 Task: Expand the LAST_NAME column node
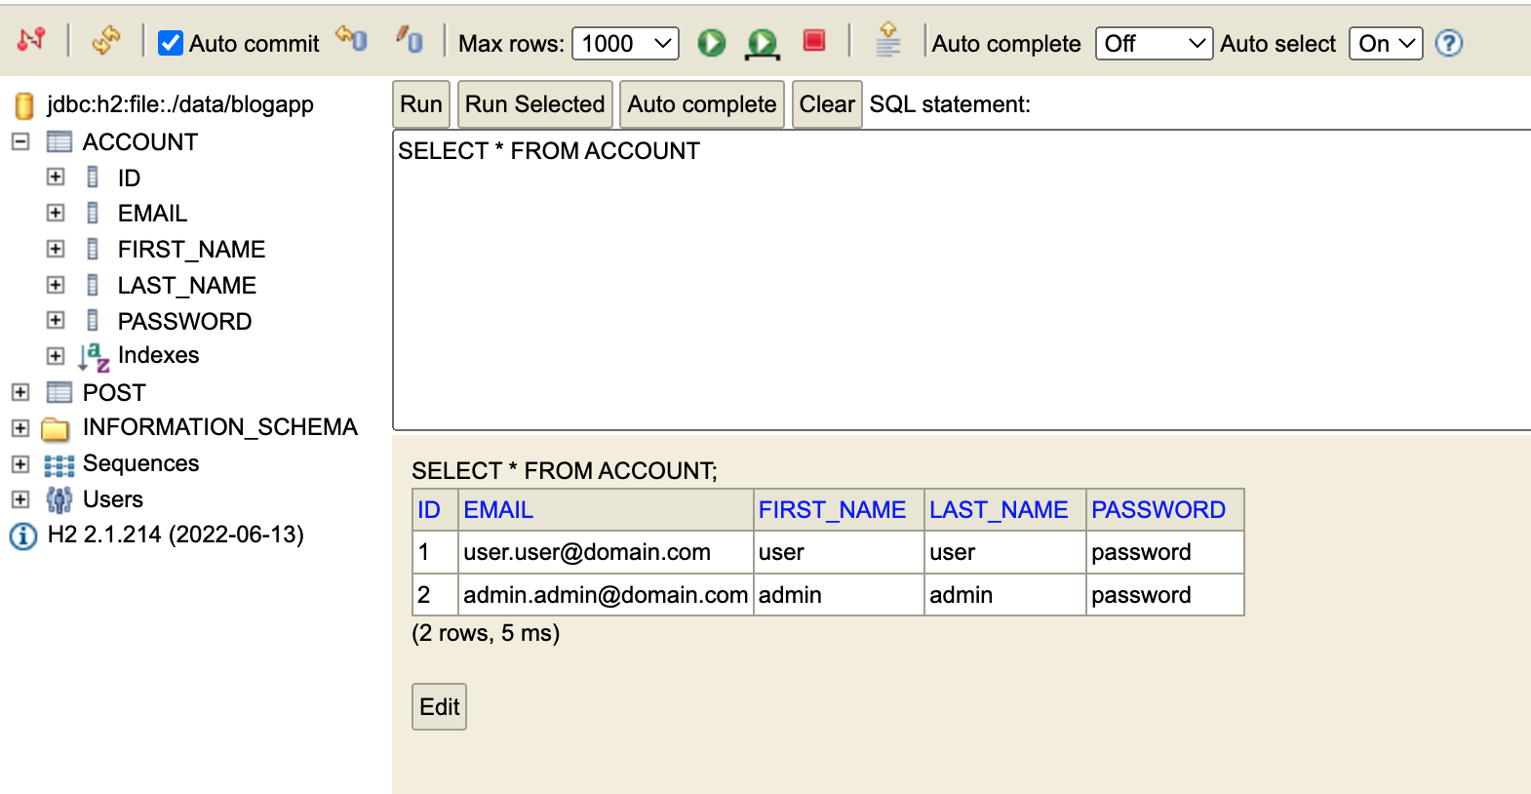click(56, 285)
